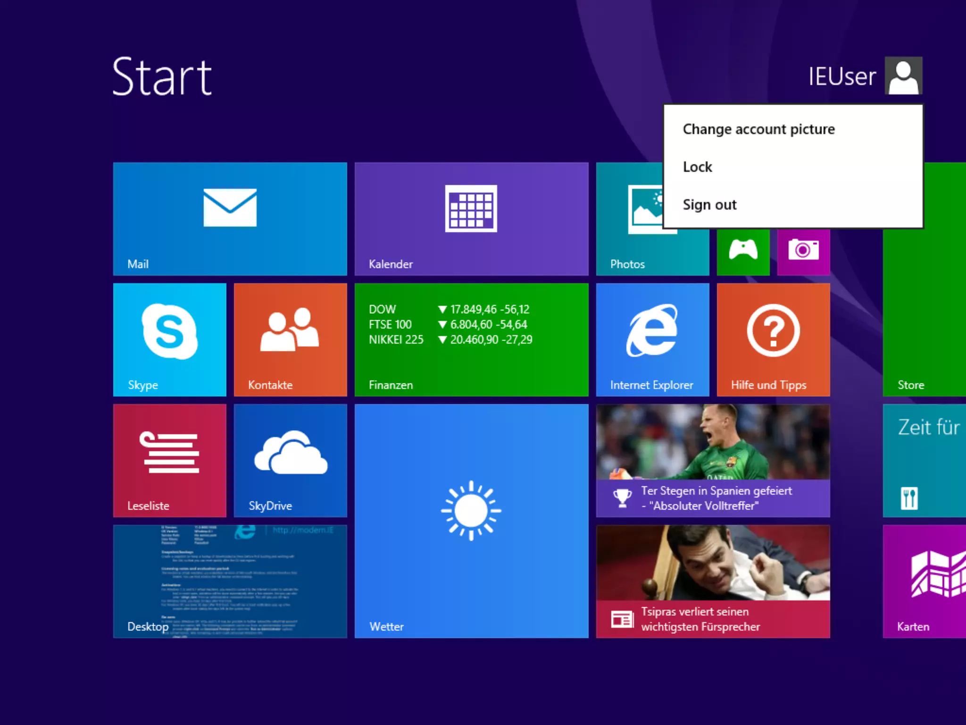The image size is (966, 725).
Task: Open the pink Camera tile
Action: pyautogui.click(x=803, y=251)
